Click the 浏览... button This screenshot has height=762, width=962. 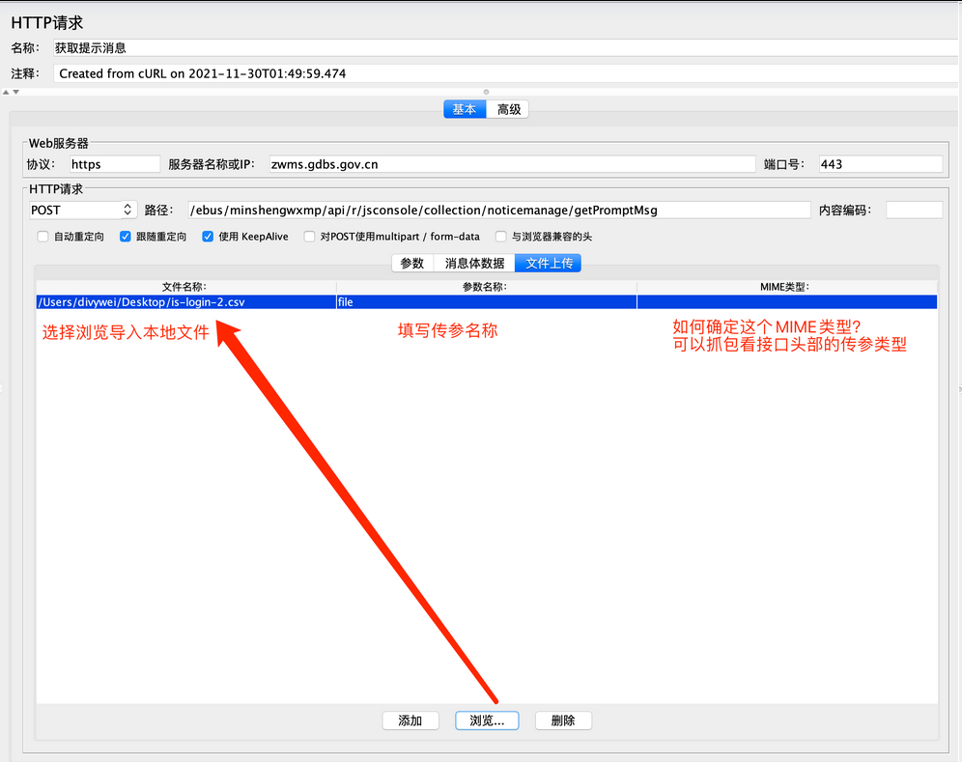click(487, 720)
